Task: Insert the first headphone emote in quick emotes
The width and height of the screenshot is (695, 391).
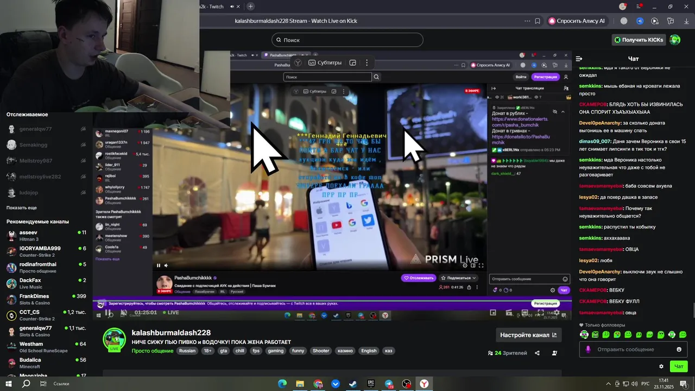Action: coord(584,335)
